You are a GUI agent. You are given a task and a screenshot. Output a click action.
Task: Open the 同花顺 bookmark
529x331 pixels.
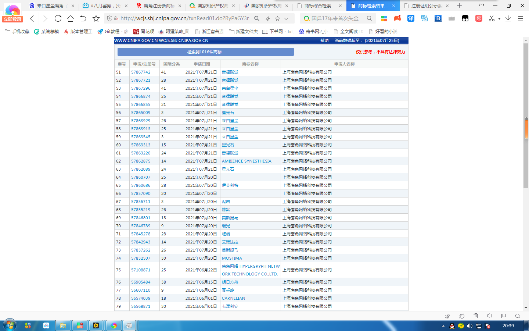click(x=144, y=32)
